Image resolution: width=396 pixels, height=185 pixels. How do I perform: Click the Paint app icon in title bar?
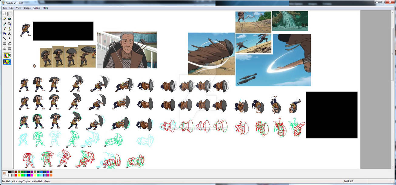(x=3, y=3)
